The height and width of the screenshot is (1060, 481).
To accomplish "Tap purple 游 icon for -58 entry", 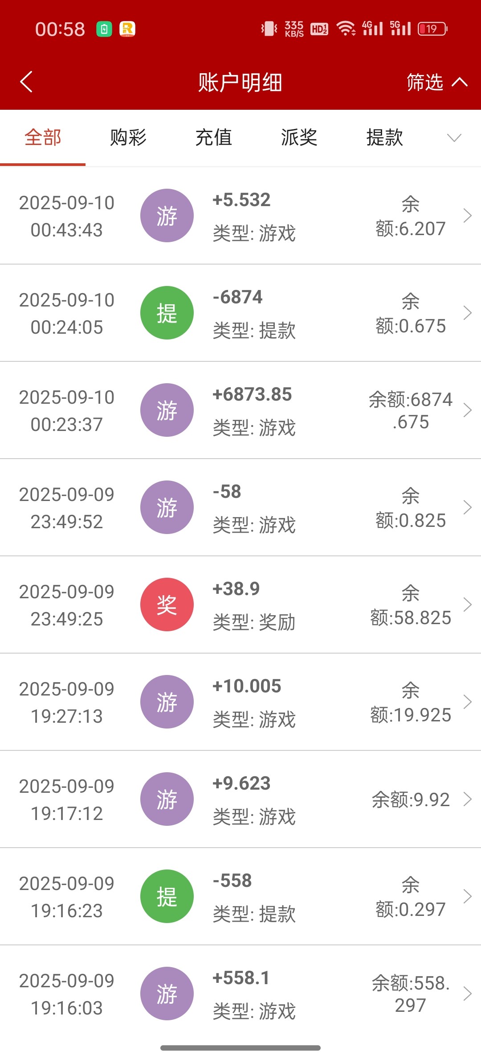I will [x=167, y=507].
